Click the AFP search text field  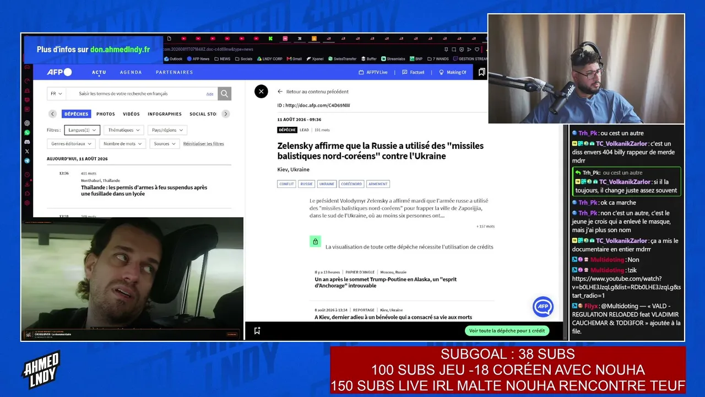(142, 94)
